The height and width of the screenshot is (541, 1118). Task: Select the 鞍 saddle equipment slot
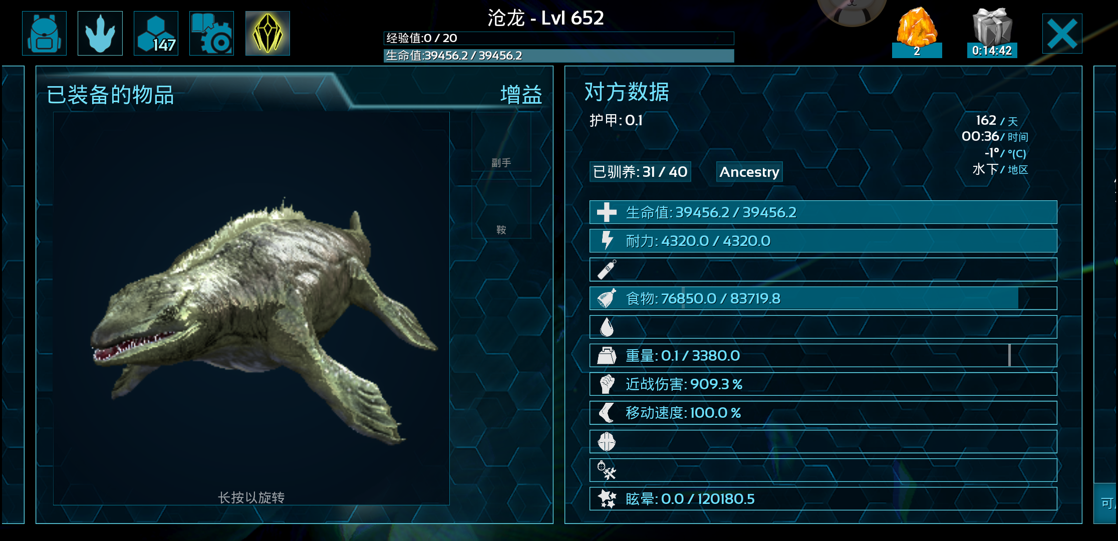501,209
